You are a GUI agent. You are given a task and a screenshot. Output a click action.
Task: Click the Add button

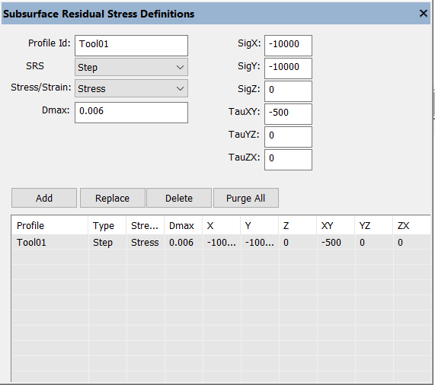(44, 198)
